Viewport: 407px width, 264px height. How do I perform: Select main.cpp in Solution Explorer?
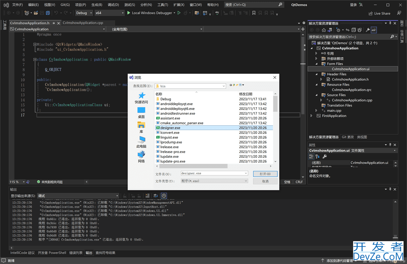(x=334, y=110)
